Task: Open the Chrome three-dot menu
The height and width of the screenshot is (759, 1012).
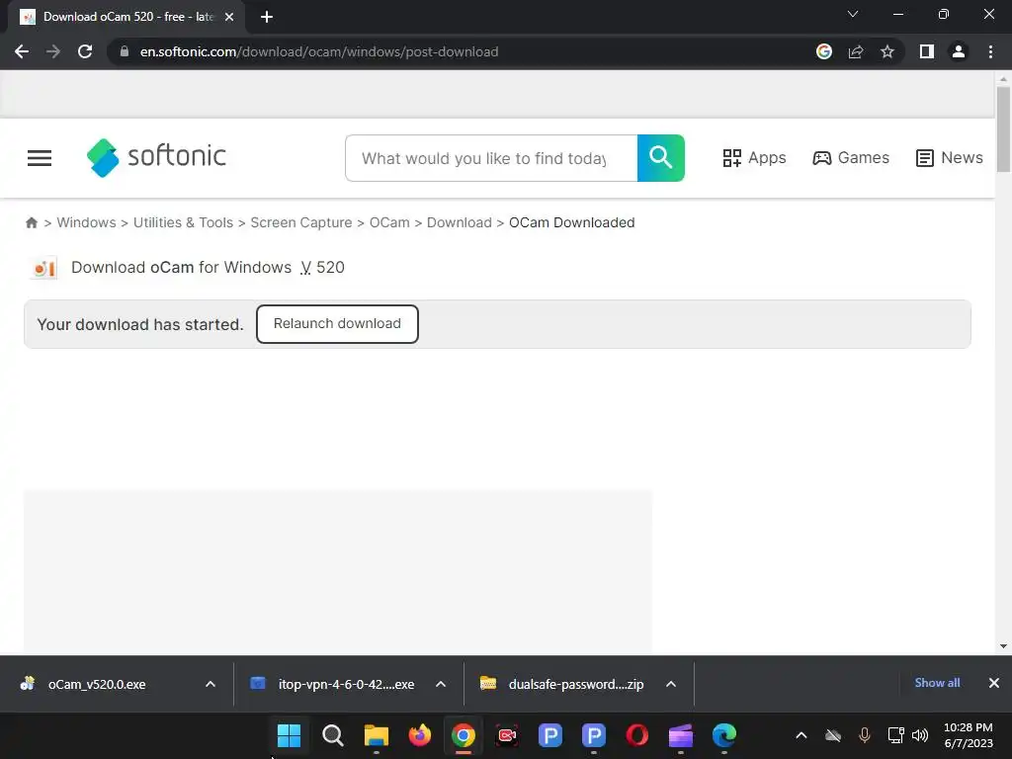Action: point(990,51)
